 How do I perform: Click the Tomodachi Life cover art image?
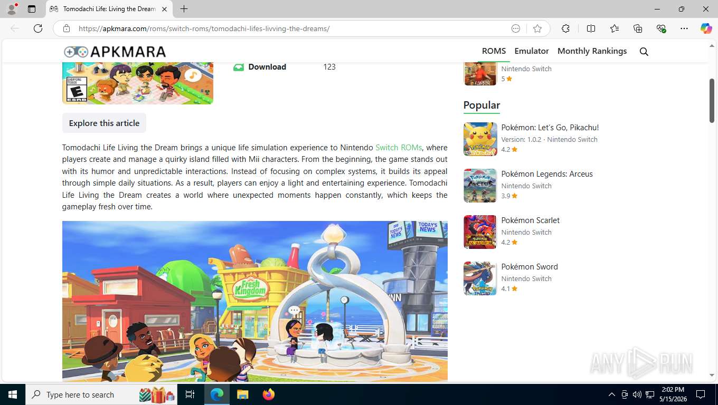point(138,83)
